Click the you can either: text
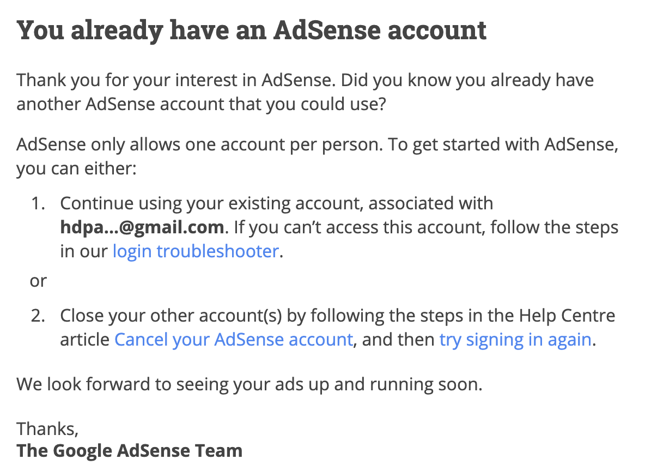645x471 pixels. (75, 168)
